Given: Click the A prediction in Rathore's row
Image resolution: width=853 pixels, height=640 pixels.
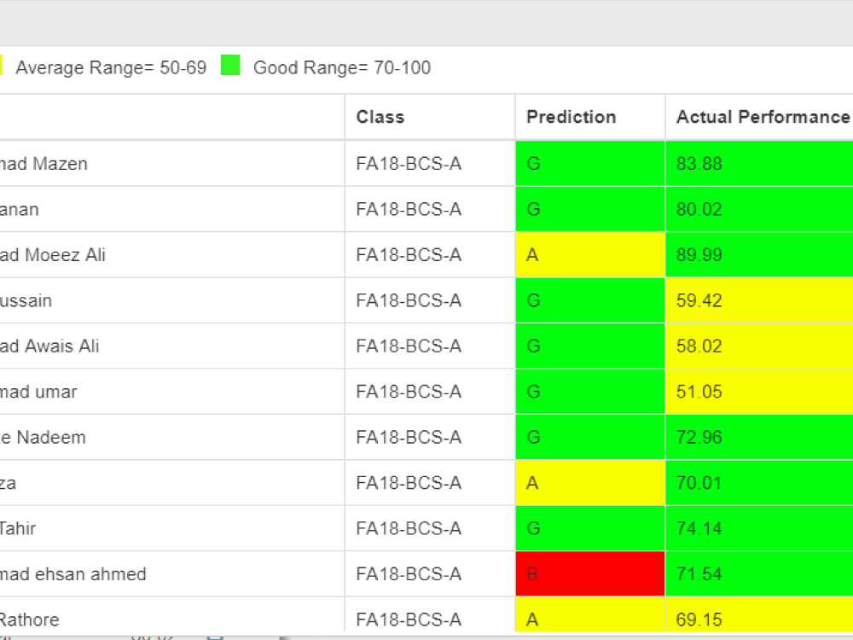Looking at the screenshot, I should [x=589, y=615].
